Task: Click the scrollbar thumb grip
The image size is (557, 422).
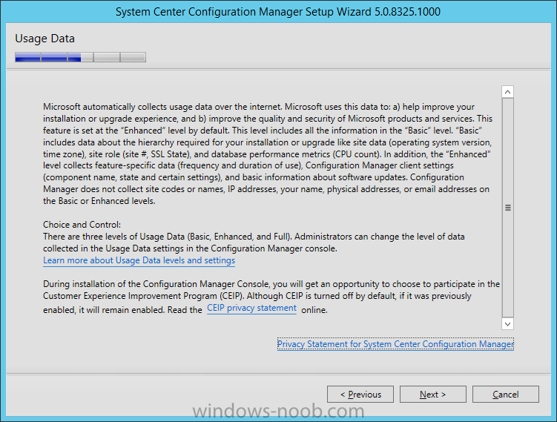Action: (508, 208)
